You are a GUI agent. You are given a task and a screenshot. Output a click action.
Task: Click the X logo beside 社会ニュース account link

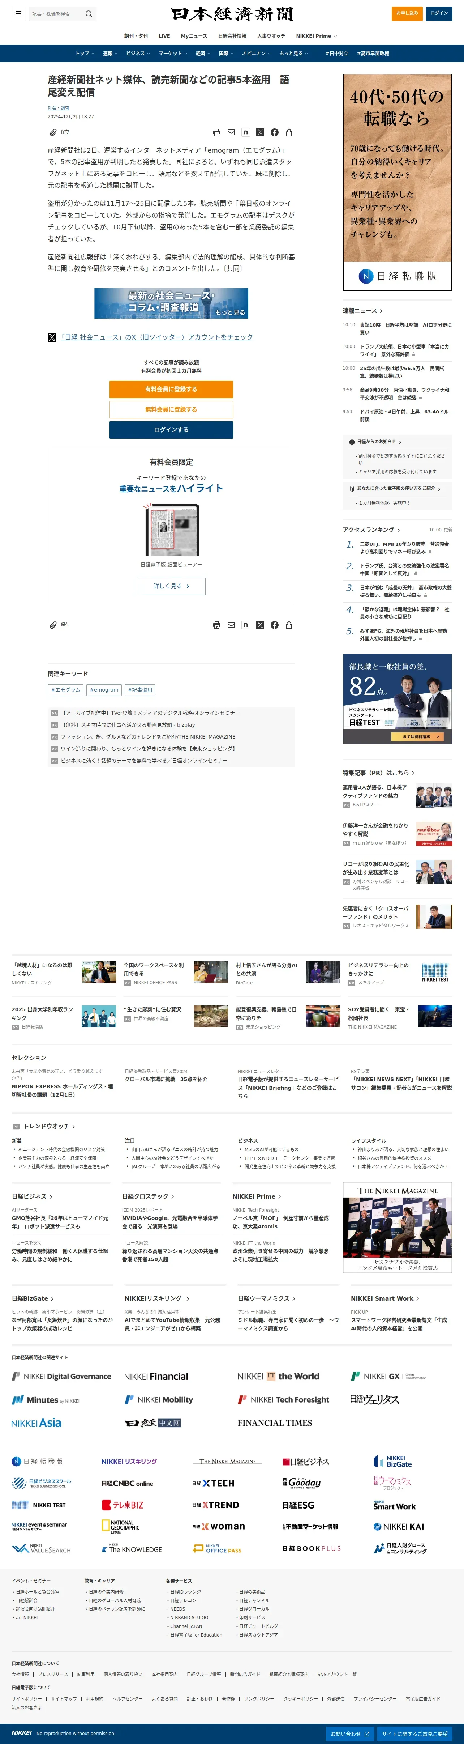[x=52, y=337]
